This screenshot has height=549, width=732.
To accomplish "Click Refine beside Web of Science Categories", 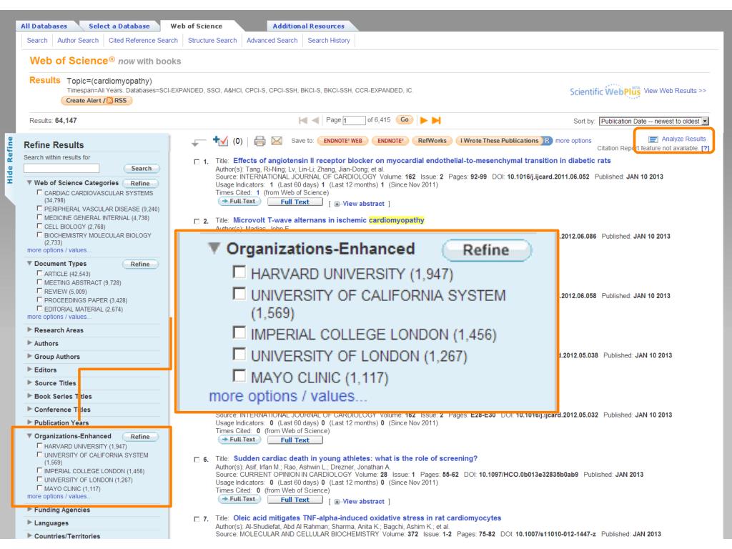I will 140,184.
